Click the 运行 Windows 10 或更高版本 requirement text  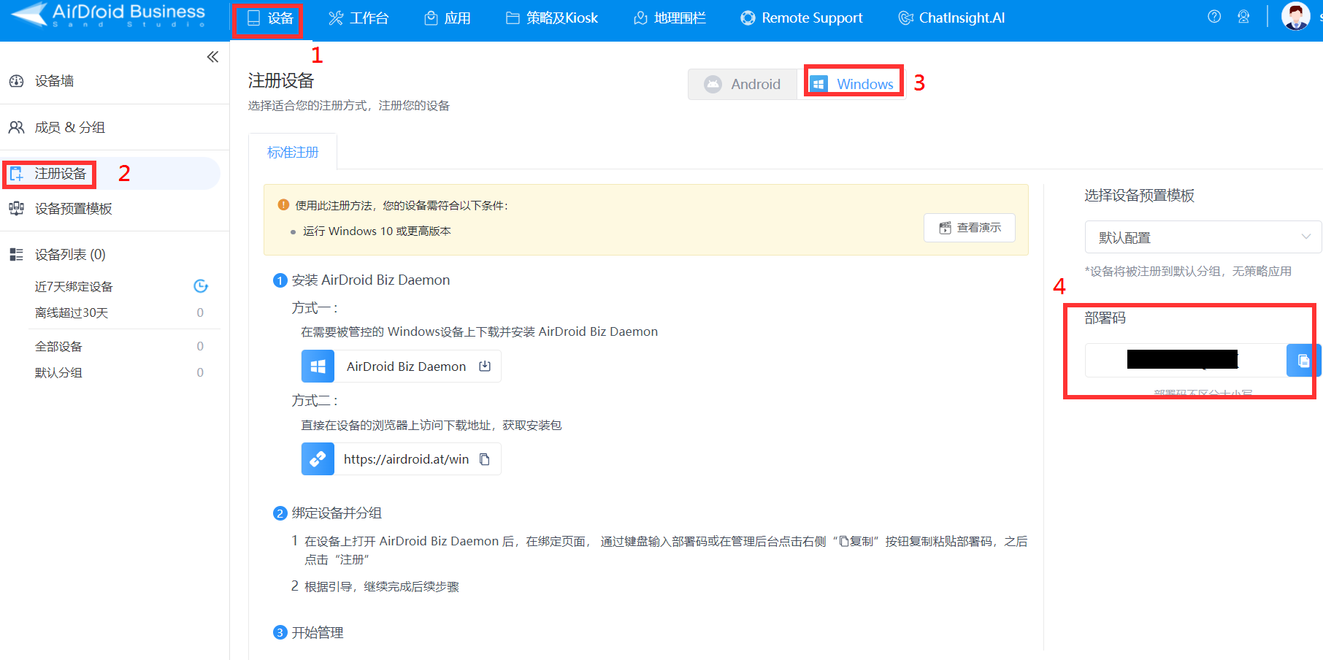click(377, 231)
